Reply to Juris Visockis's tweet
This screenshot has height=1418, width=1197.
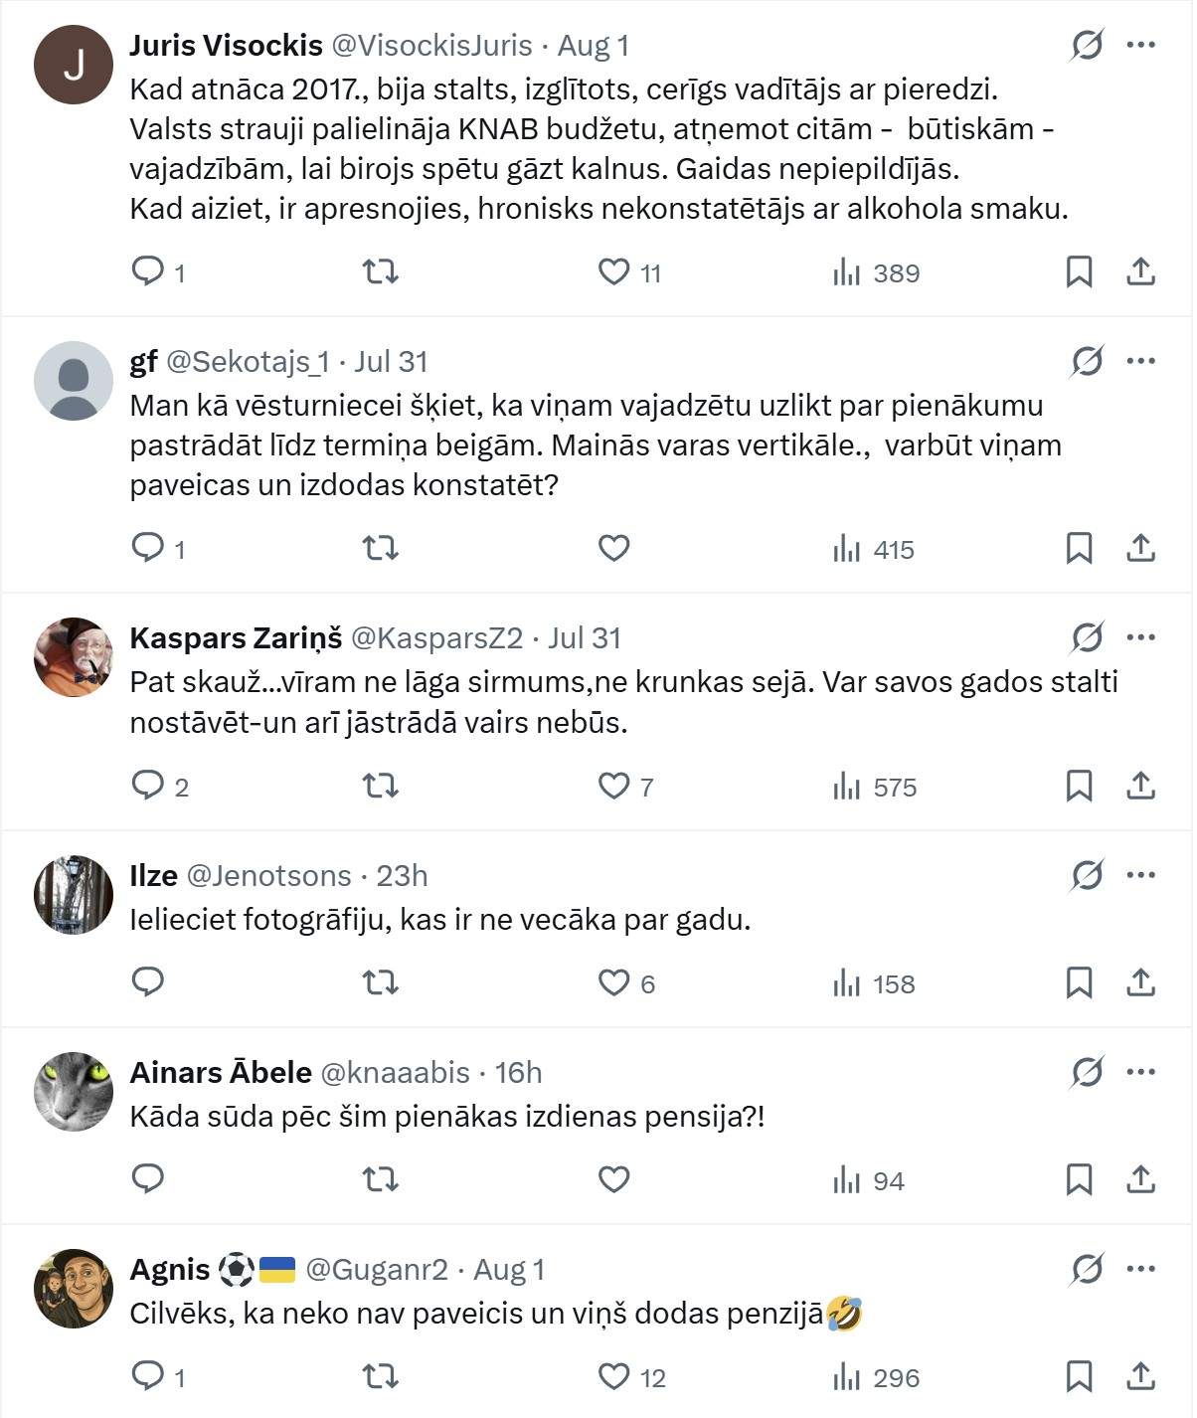(x=158, y=271)
